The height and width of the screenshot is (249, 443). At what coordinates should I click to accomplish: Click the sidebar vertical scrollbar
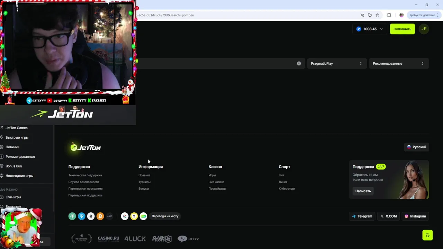pos(54,168)
